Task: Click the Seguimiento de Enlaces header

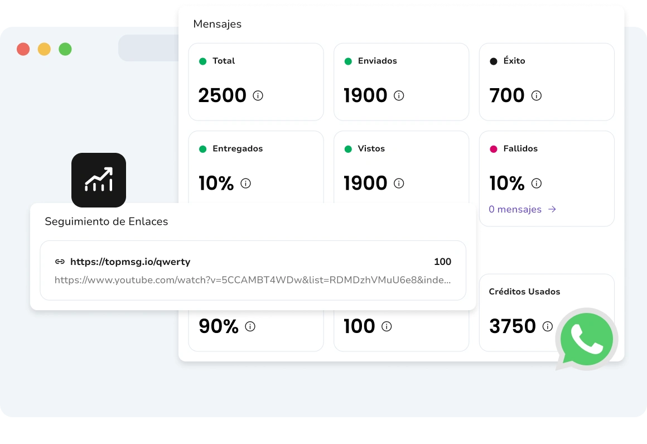Action: 106,221
